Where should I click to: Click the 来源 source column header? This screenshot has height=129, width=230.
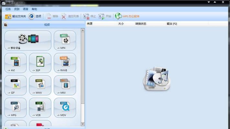click(x=101, y=24)
